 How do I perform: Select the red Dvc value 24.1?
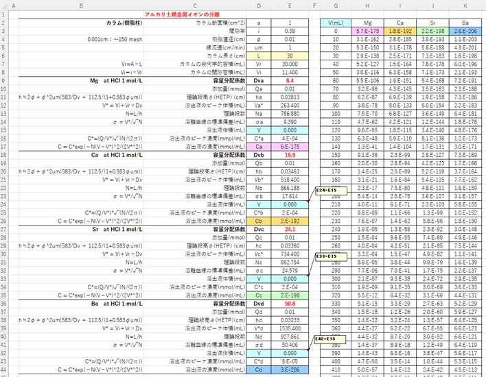[x=290, y=230]
